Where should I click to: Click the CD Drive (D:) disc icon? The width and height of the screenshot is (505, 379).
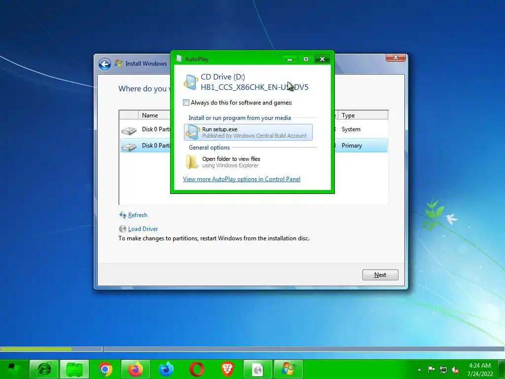tap(191, 82)
